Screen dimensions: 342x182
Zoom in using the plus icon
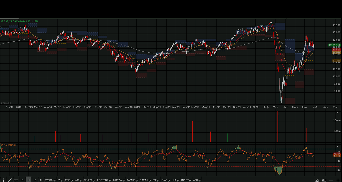[338, 180]
